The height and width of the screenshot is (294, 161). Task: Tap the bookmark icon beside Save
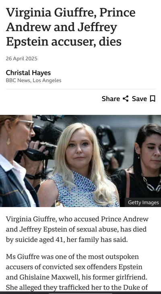[x=153, y=99]
